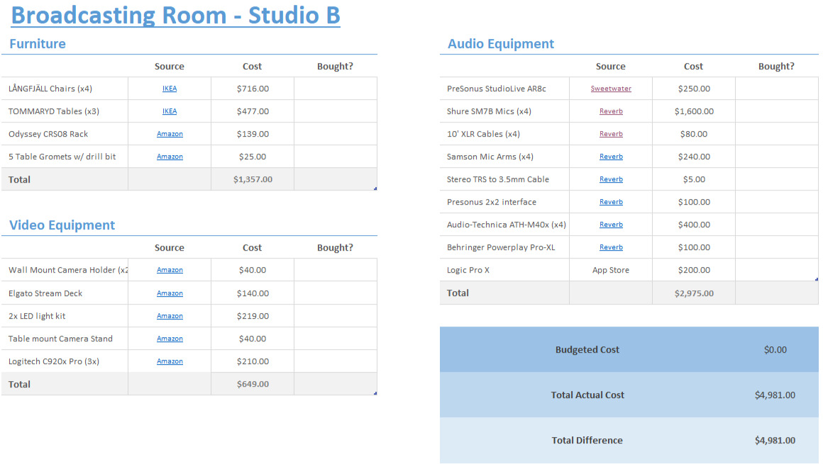
Task: Click the "$219.00" LED light kit cost
Action: [x=253, y=316]
